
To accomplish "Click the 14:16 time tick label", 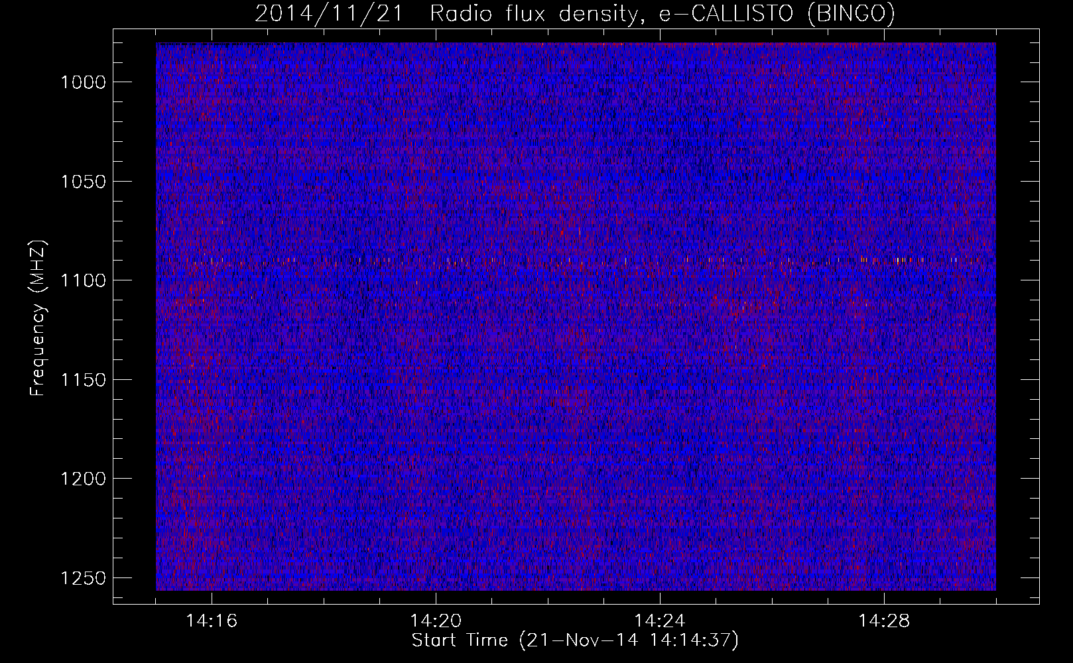I will [212, 621].
